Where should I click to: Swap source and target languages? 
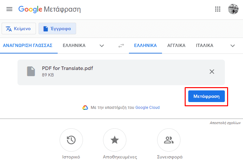pos(121,46)
